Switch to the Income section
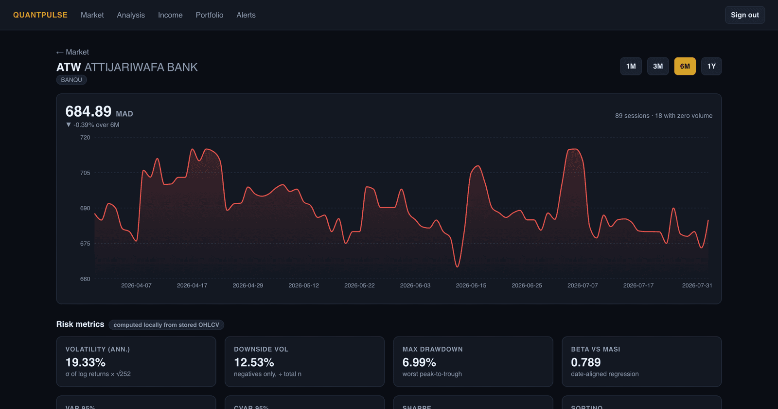778x409 pixels. 170,15
